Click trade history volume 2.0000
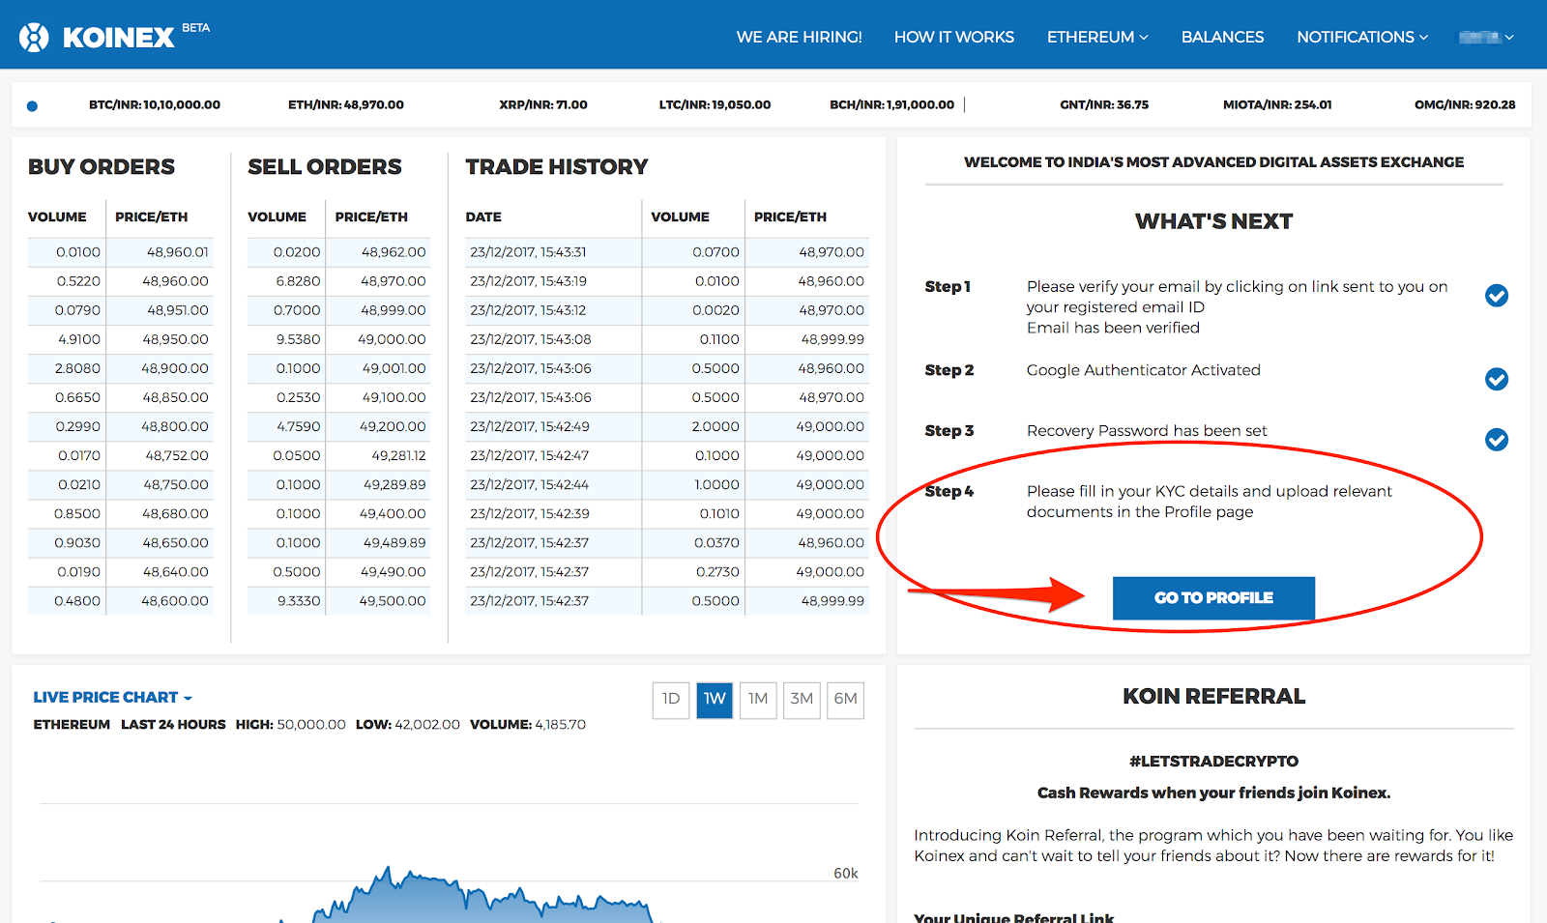 pos(715,426)
